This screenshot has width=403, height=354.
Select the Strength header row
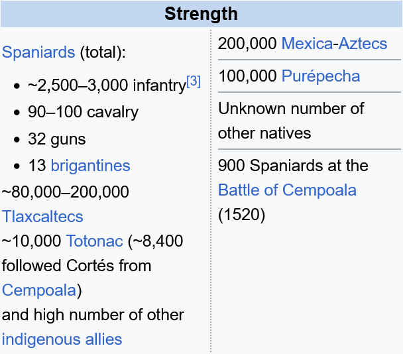tap(201, 14)
